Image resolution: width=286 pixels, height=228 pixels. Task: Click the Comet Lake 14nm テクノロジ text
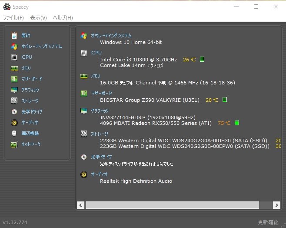[132, 65]
